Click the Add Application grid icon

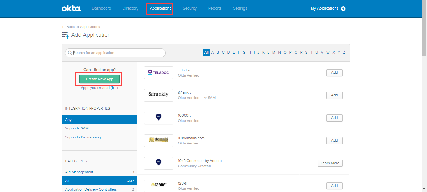tap(65, 35)
